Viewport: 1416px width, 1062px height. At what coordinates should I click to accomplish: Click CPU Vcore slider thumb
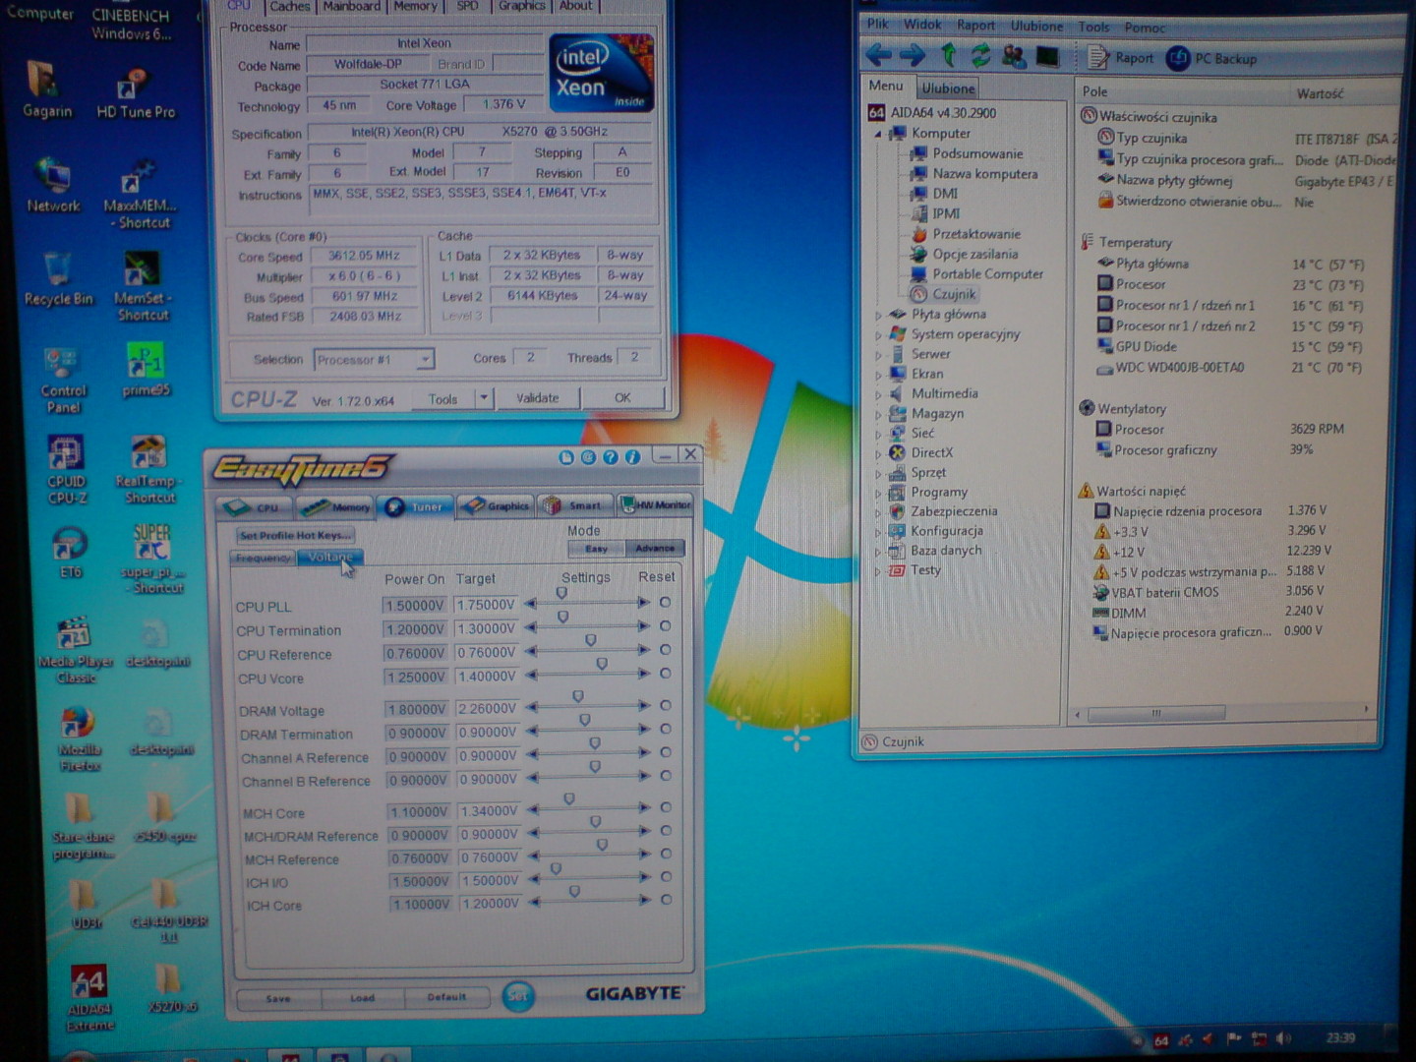point(602,665)
